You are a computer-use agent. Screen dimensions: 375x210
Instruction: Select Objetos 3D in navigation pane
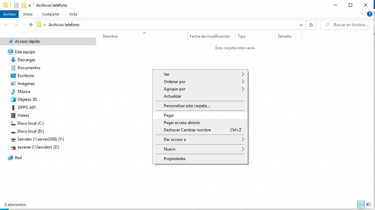[27, 100]
